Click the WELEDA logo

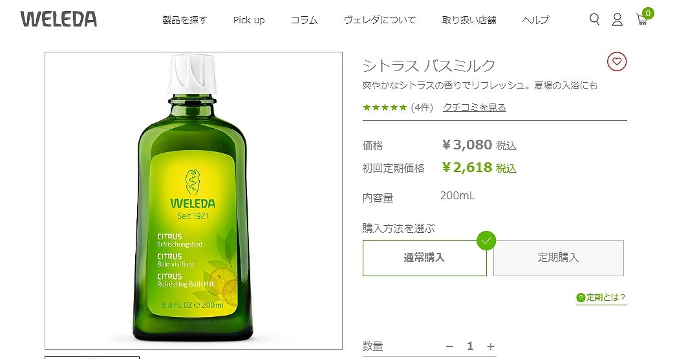click(x=59, y=19)
